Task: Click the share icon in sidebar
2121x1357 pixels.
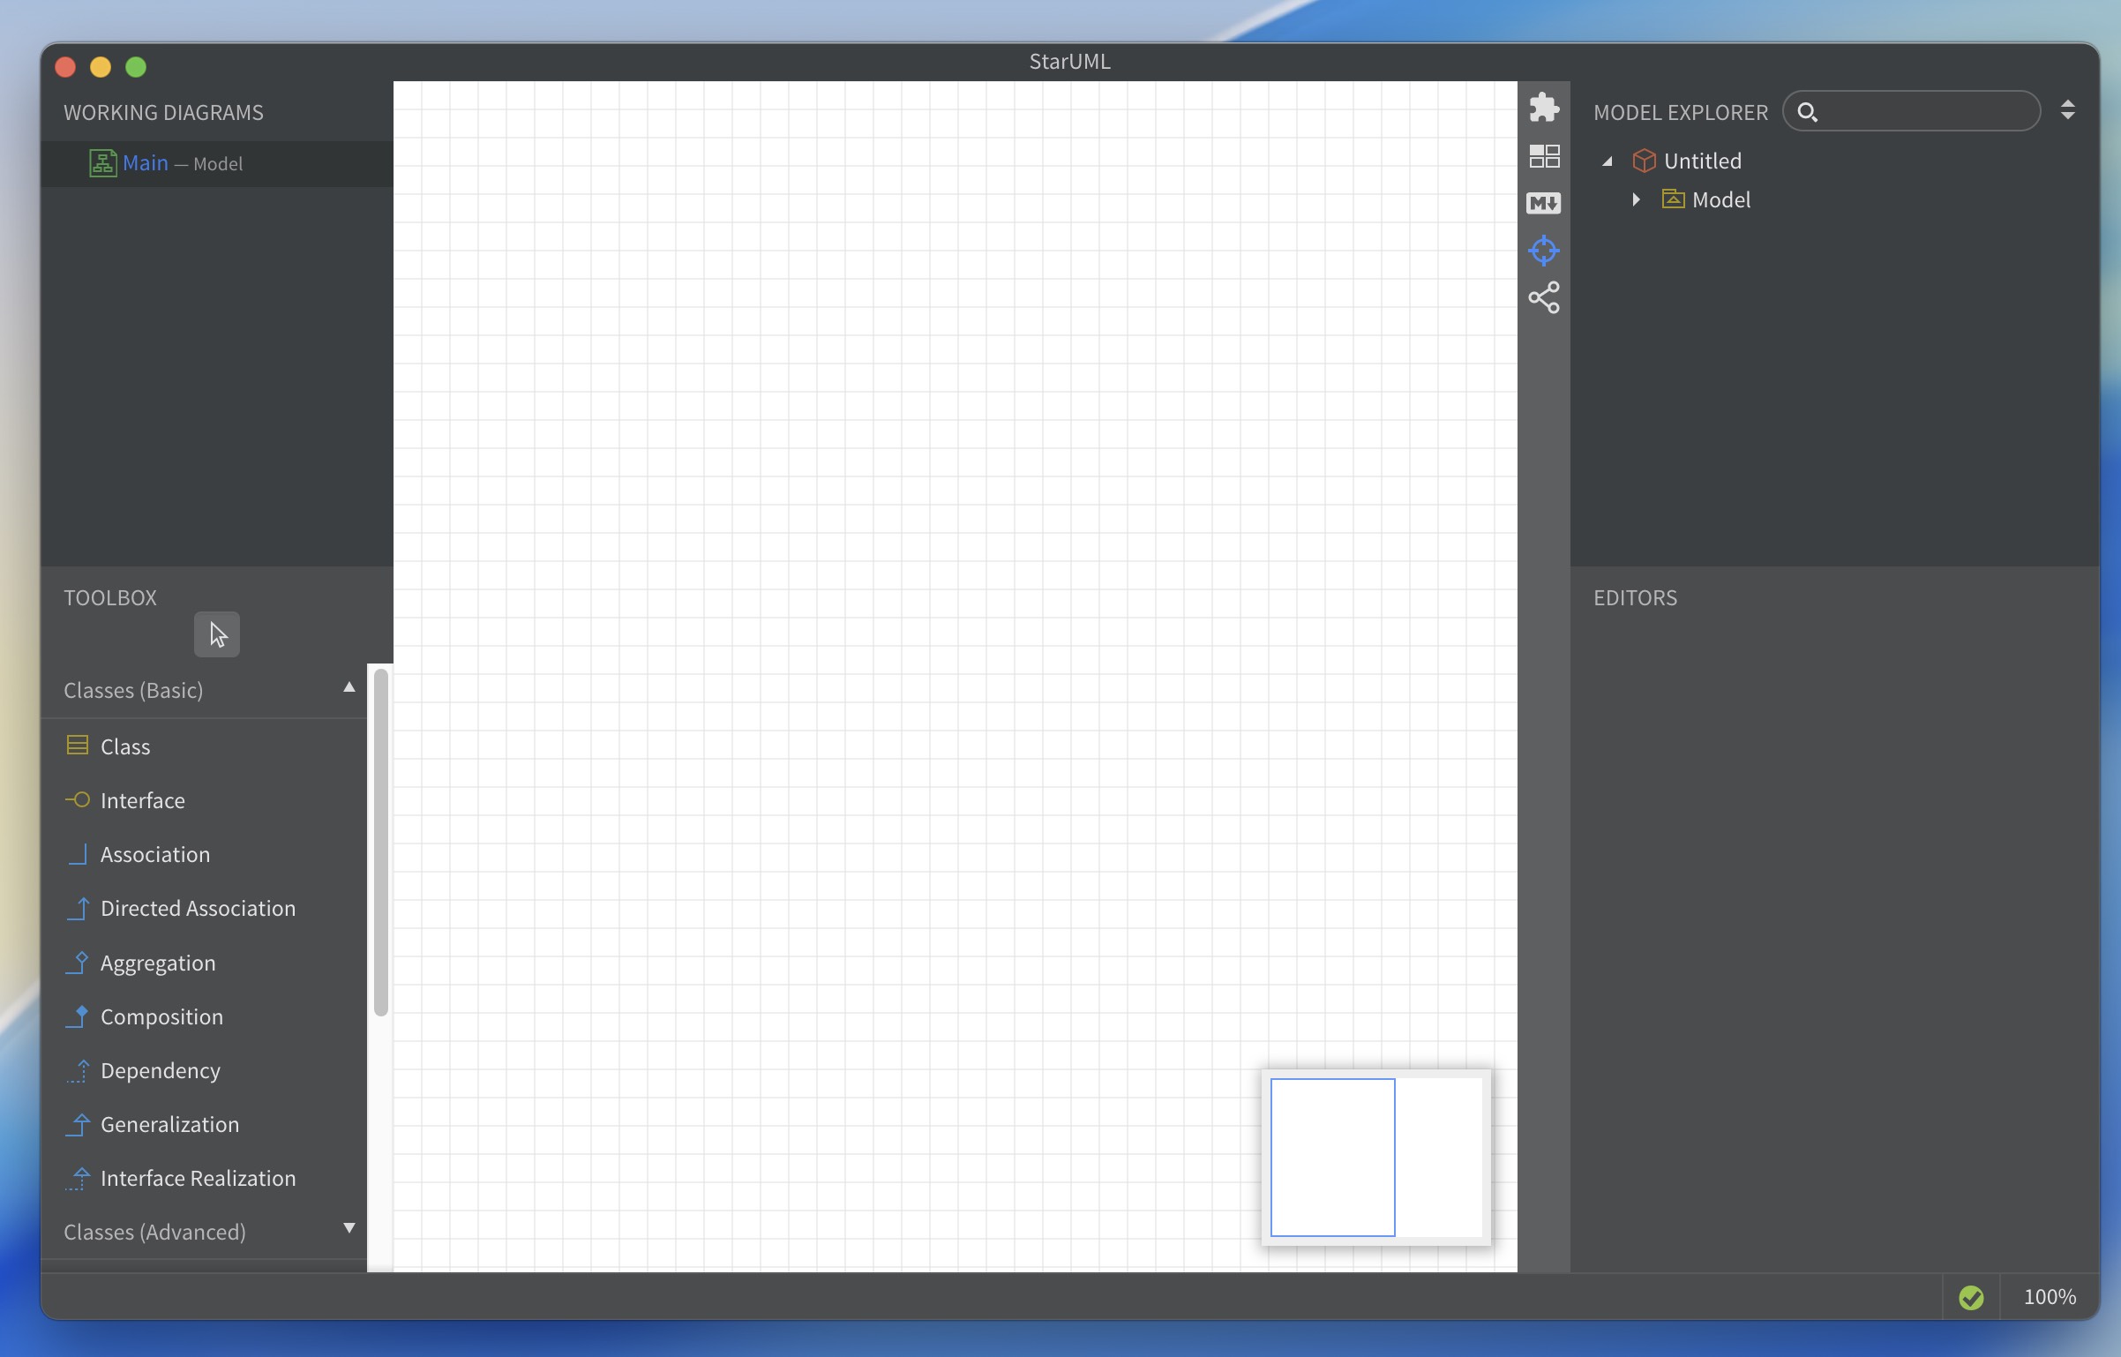Action: point(1543,297)
